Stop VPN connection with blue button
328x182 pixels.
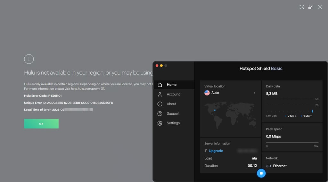pos(261,173)
